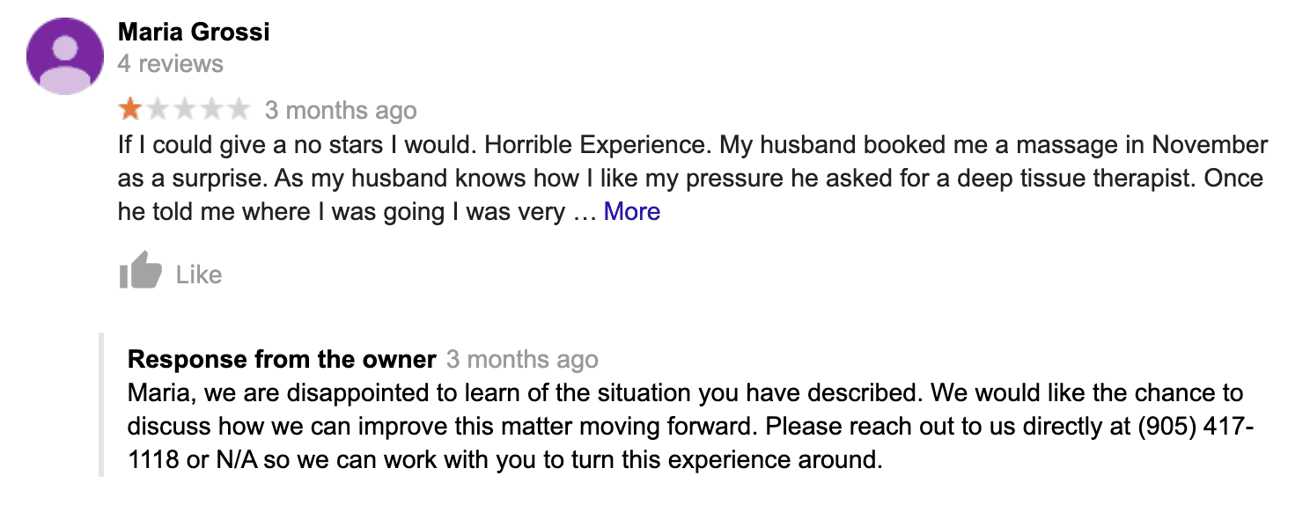The width and height of the screenshot is (1310, 505).
Task: Open Maria Grossi's reviewer profile name
Action: coord(194,33)
